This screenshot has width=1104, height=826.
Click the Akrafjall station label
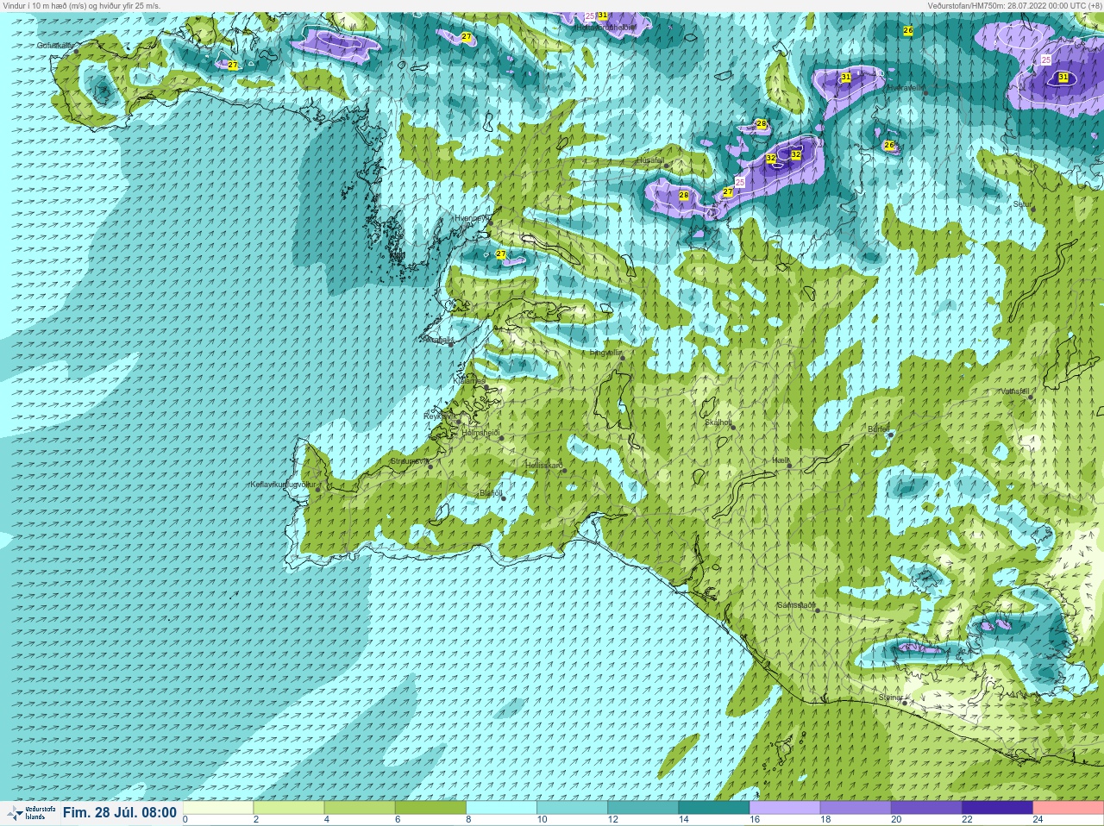point(438,341)
